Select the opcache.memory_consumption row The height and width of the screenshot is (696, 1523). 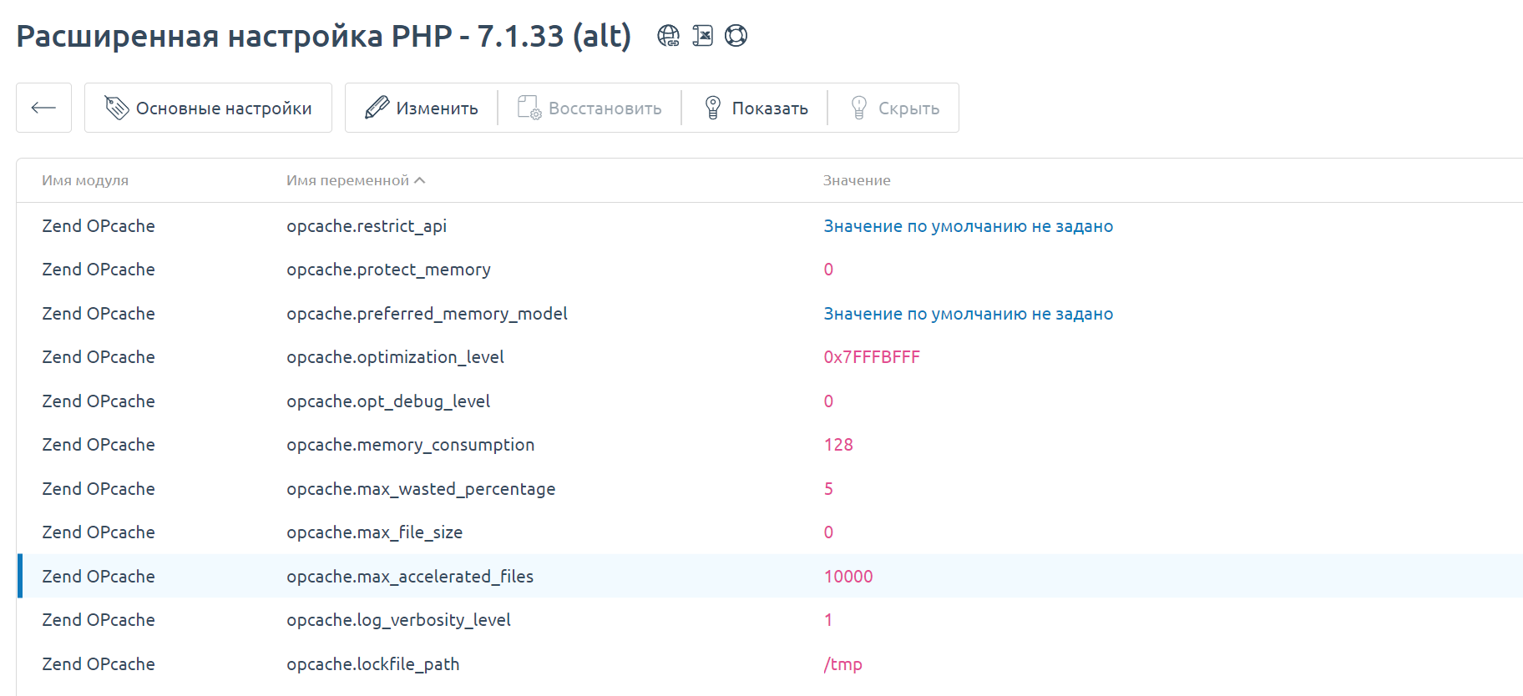410,445
